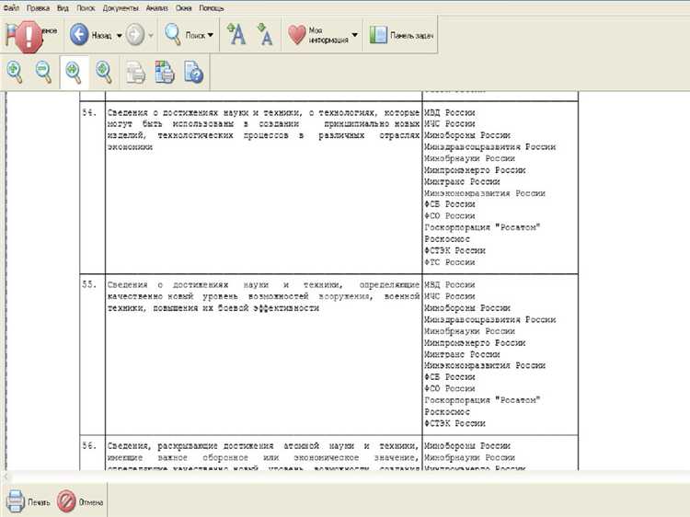Expand the Моя информация dropdown
The image size is (690, 517).
point(355,35)
